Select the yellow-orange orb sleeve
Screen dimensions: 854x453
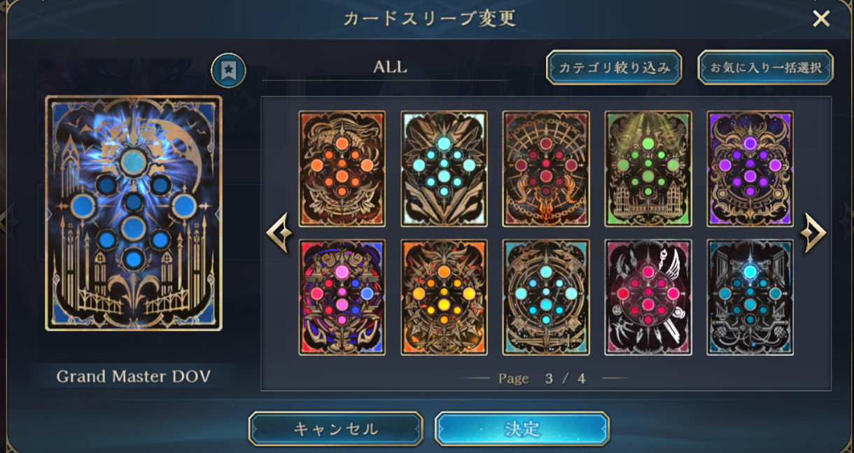(444, 298)
